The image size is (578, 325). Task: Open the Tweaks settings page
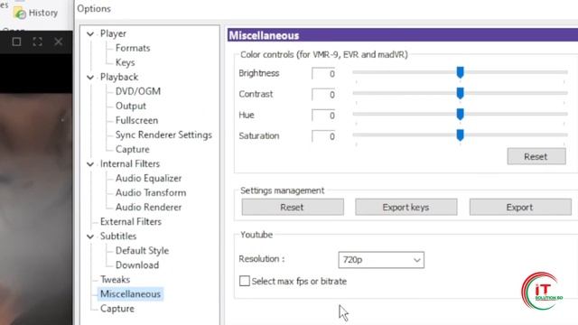click(115, 280)
